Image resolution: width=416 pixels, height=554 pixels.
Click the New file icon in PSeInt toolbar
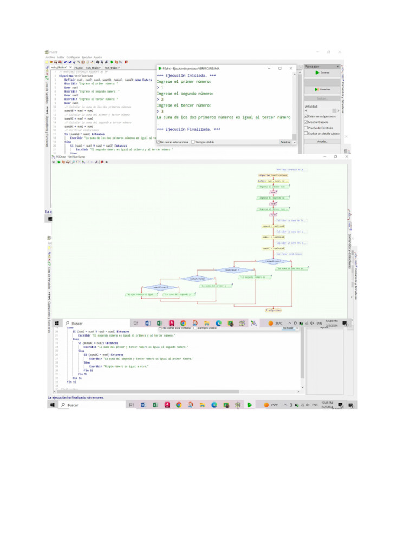pos(47,62)
